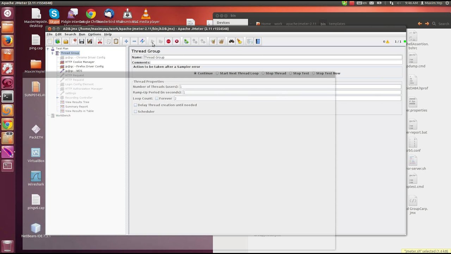Click the blue Help question mark icon
This screenshot has height=254, width=451.
[258, 41]
